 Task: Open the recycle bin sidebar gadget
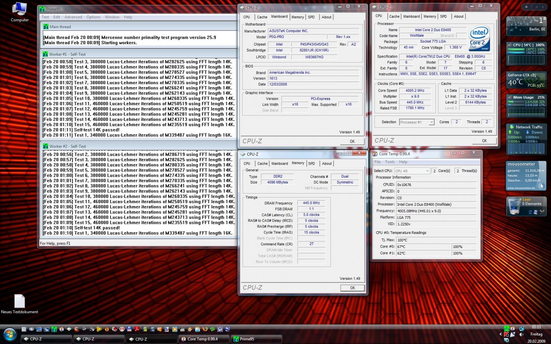526,206
